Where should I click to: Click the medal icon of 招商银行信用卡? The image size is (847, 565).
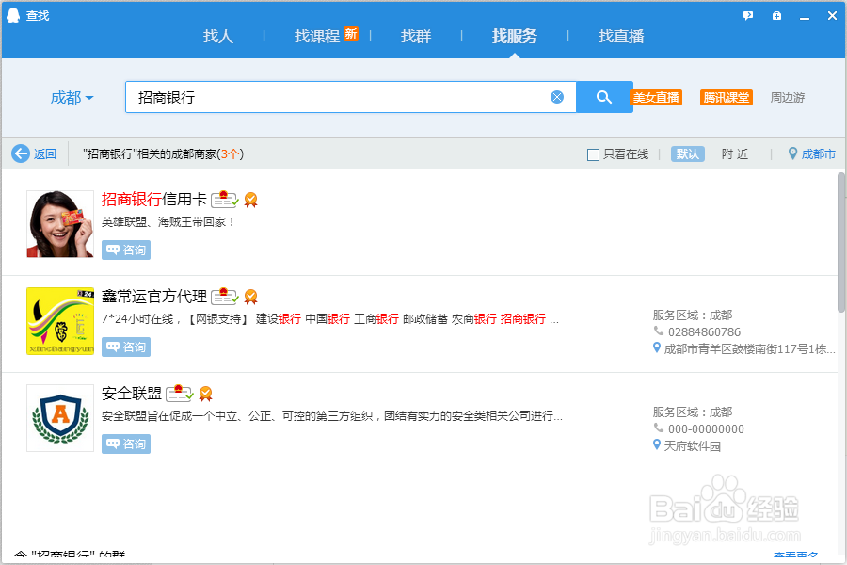[250, 200]
